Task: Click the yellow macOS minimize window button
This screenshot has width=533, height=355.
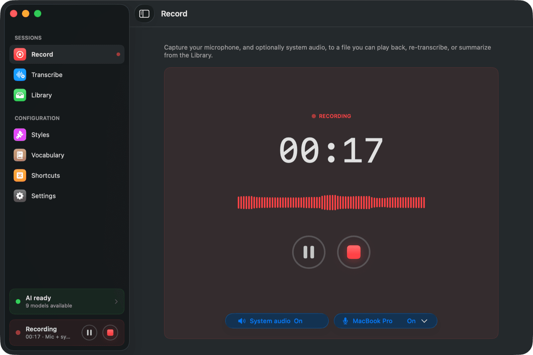Action: 26,13
